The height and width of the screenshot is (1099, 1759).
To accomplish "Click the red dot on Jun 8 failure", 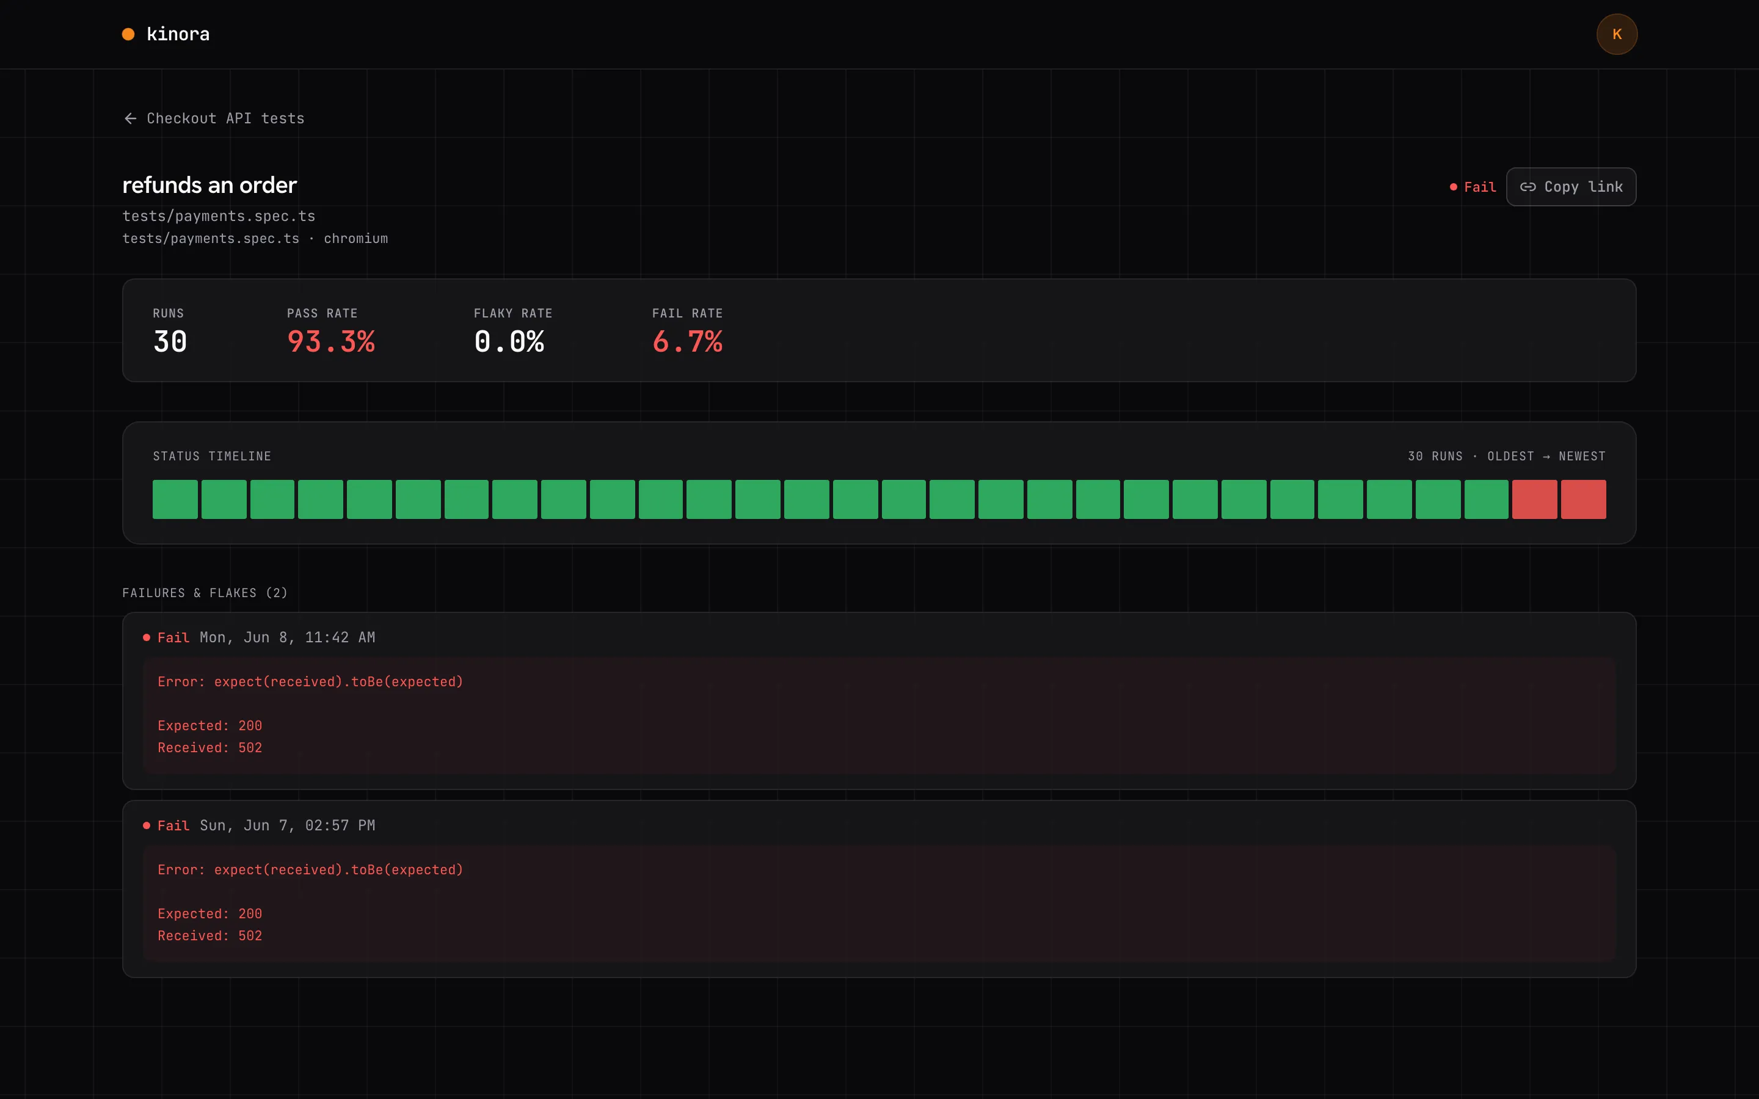I will pyautogui.click(x=147, y=637).
